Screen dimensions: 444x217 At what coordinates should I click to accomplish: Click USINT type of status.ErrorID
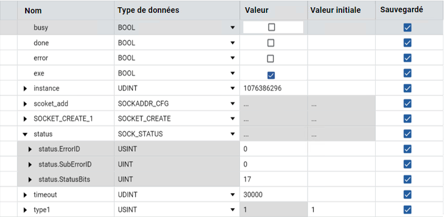127,149
